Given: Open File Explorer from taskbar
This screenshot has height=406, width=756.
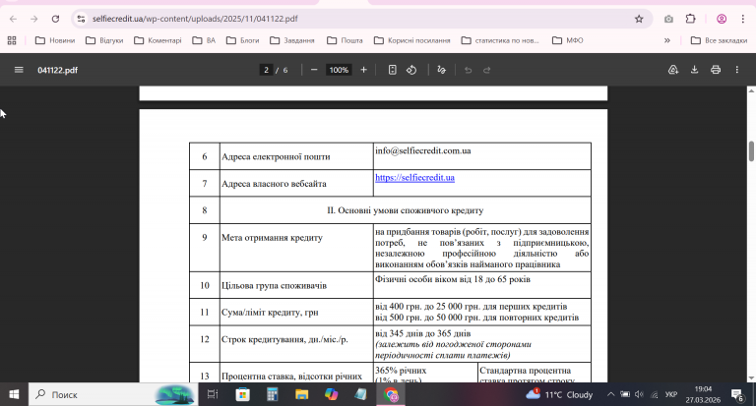Looking at the screenshot, I should pyautogui.click(x=302, y=394).
